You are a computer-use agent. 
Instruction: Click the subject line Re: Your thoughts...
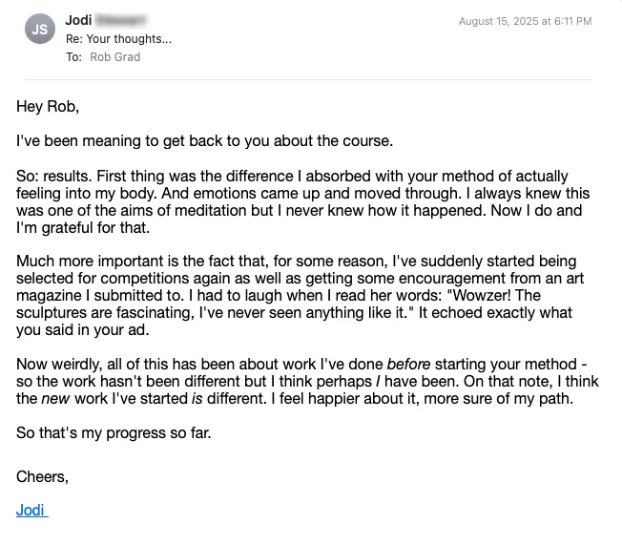point(118,39)
